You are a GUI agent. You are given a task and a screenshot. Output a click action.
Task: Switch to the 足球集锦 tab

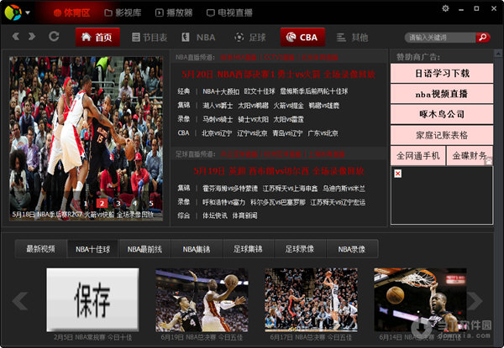point(248,249)
